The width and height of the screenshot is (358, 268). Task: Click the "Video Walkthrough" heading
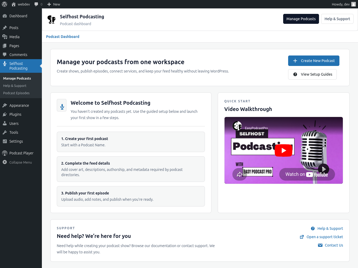pos(248,109)
